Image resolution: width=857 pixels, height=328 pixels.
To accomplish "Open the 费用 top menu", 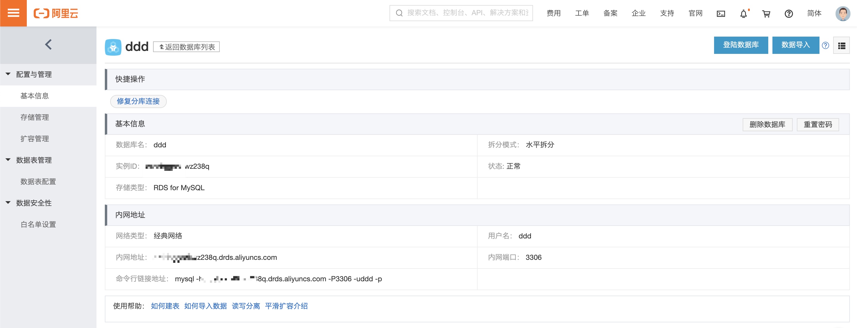I will coord(554,13).
